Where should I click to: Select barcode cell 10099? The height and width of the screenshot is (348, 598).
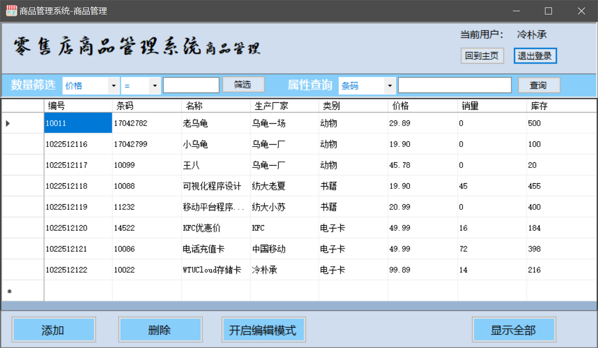point(147,165)
